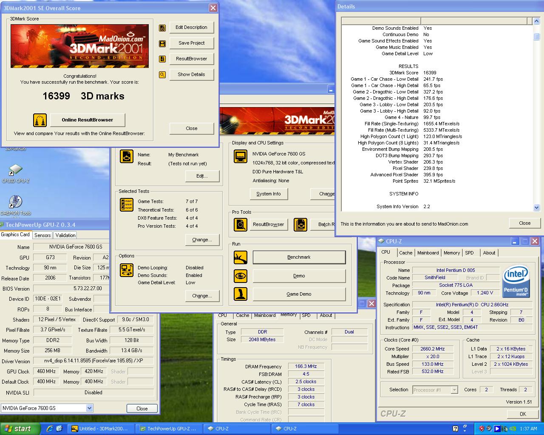
Task: Click the icon left of Online ResultBrowser
Action: click(40, 120)
